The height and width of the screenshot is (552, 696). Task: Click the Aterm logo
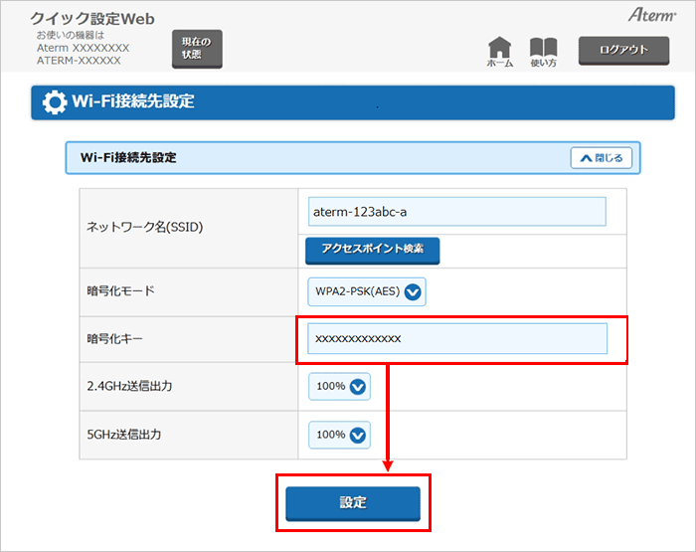pyautogui.click(x=651, y=16)
